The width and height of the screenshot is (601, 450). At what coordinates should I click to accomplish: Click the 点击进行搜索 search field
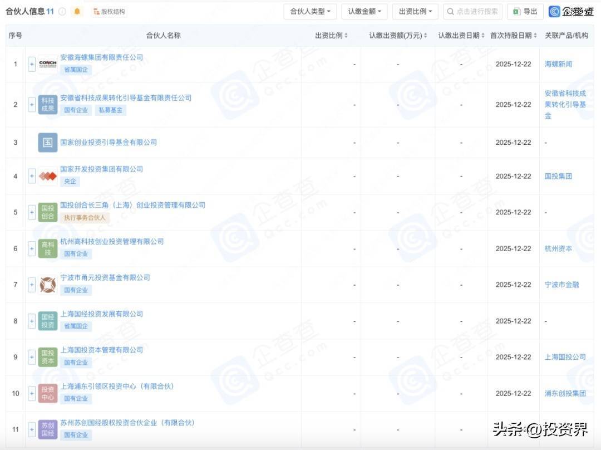(472, 12)
